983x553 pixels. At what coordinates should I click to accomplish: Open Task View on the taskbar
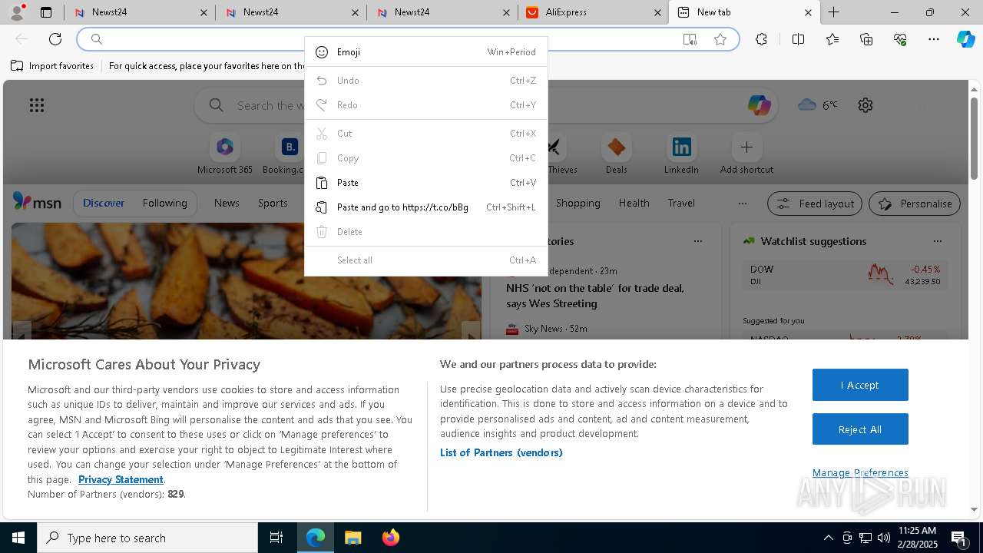point(276,538)
